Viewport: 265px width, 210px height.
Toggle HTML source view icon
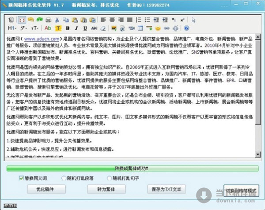coord(11,20)
